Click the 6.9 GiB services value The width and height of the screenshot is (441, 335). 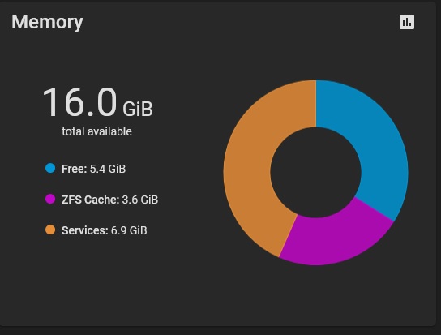pyautogui.click(x=129, y=230)
